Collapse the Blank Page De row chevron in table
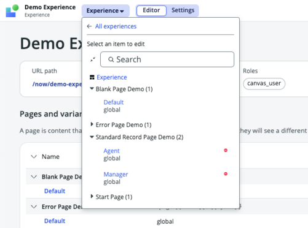 click(34, 177)
